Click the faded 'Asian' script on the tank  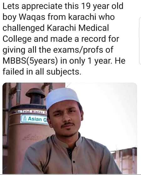click(x=32, y=137)
